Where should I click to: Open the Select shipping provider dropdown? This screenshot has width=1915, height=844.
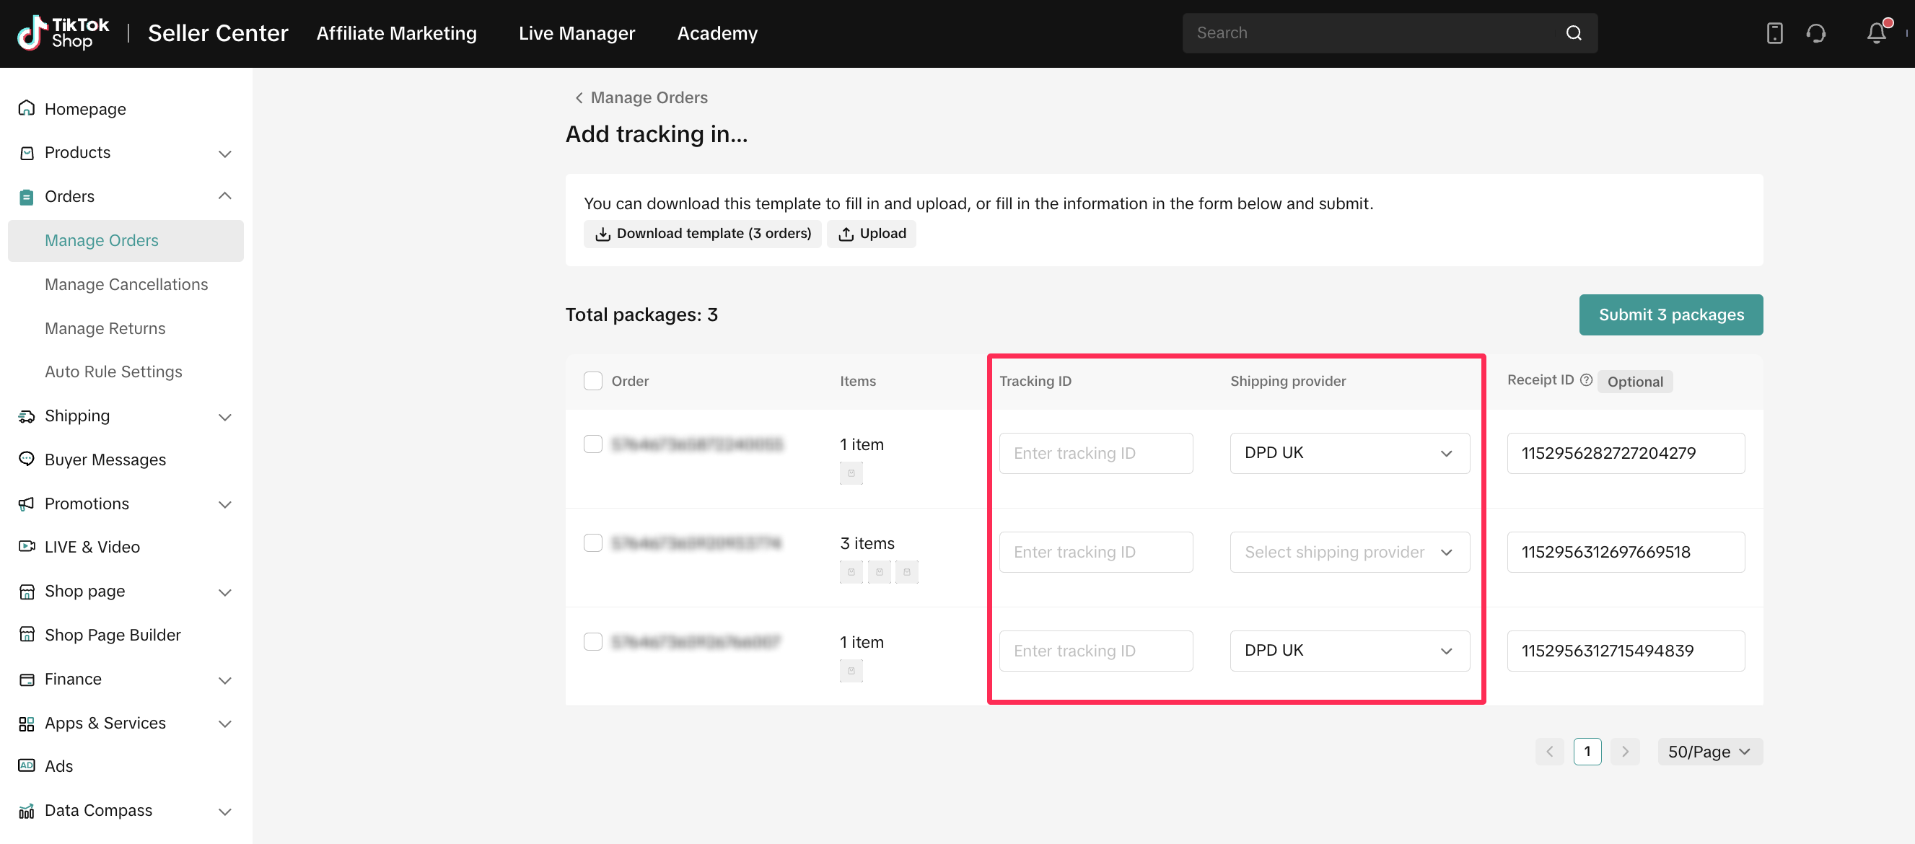(1349, 552)
